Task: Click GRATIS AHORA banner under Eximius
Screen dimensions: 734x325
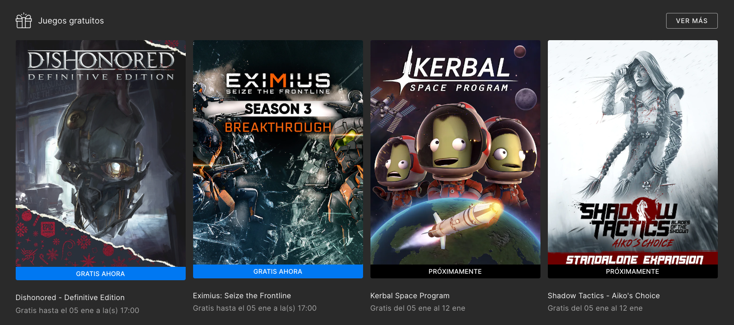Action: 278,271
